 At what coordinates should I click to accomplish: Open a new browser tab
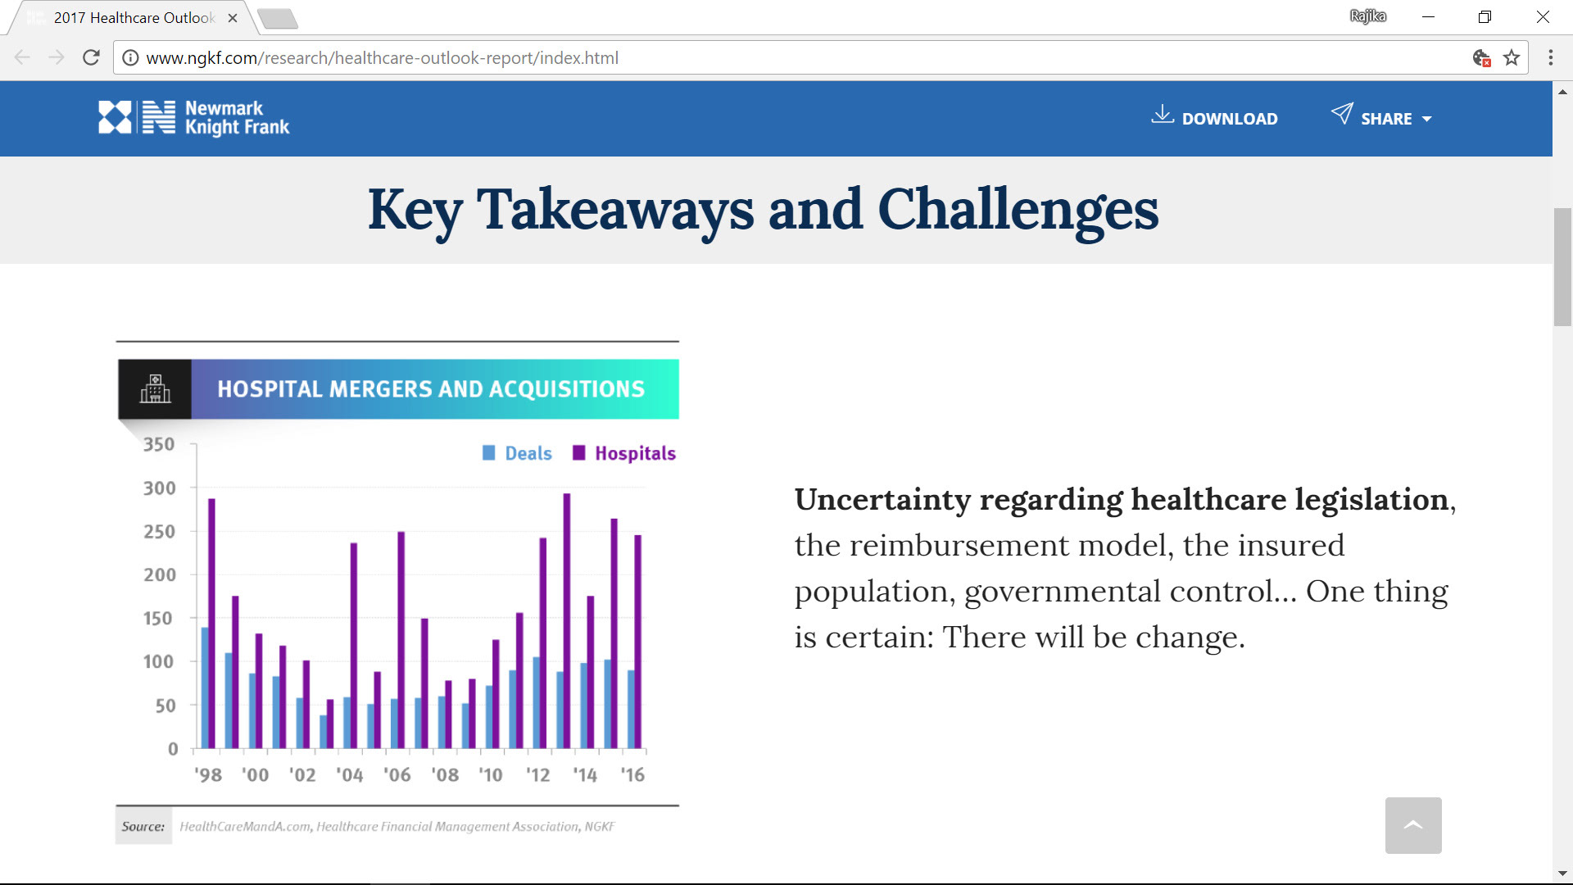(277, 18)
